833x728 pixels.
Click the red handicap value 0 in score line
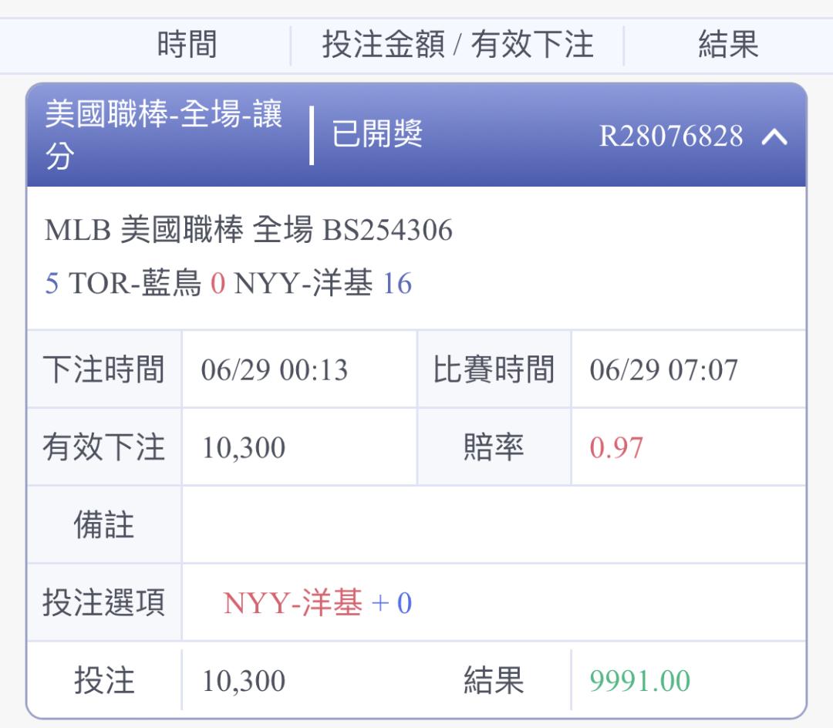[x=218, y=283]
